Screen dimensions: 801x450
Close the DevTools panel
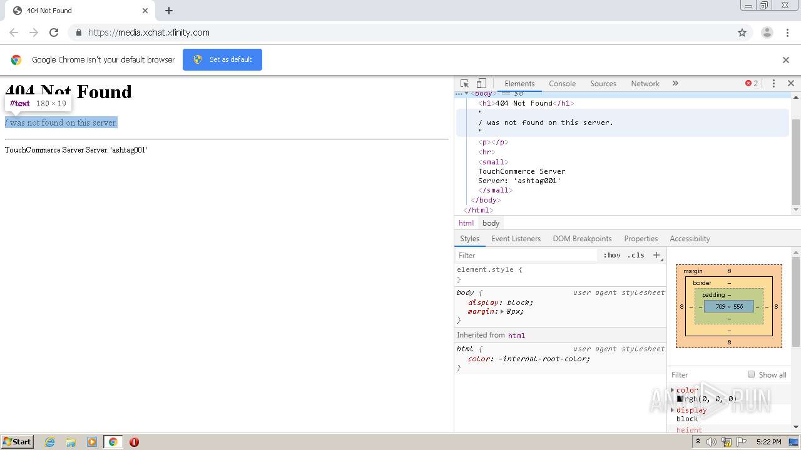tap(791, 84)
